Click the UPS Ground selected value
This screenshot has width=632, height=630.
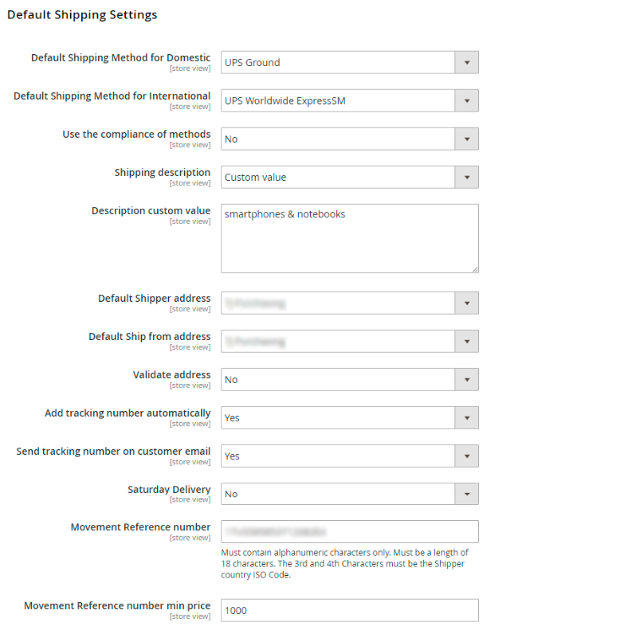(x=252, y=62)
